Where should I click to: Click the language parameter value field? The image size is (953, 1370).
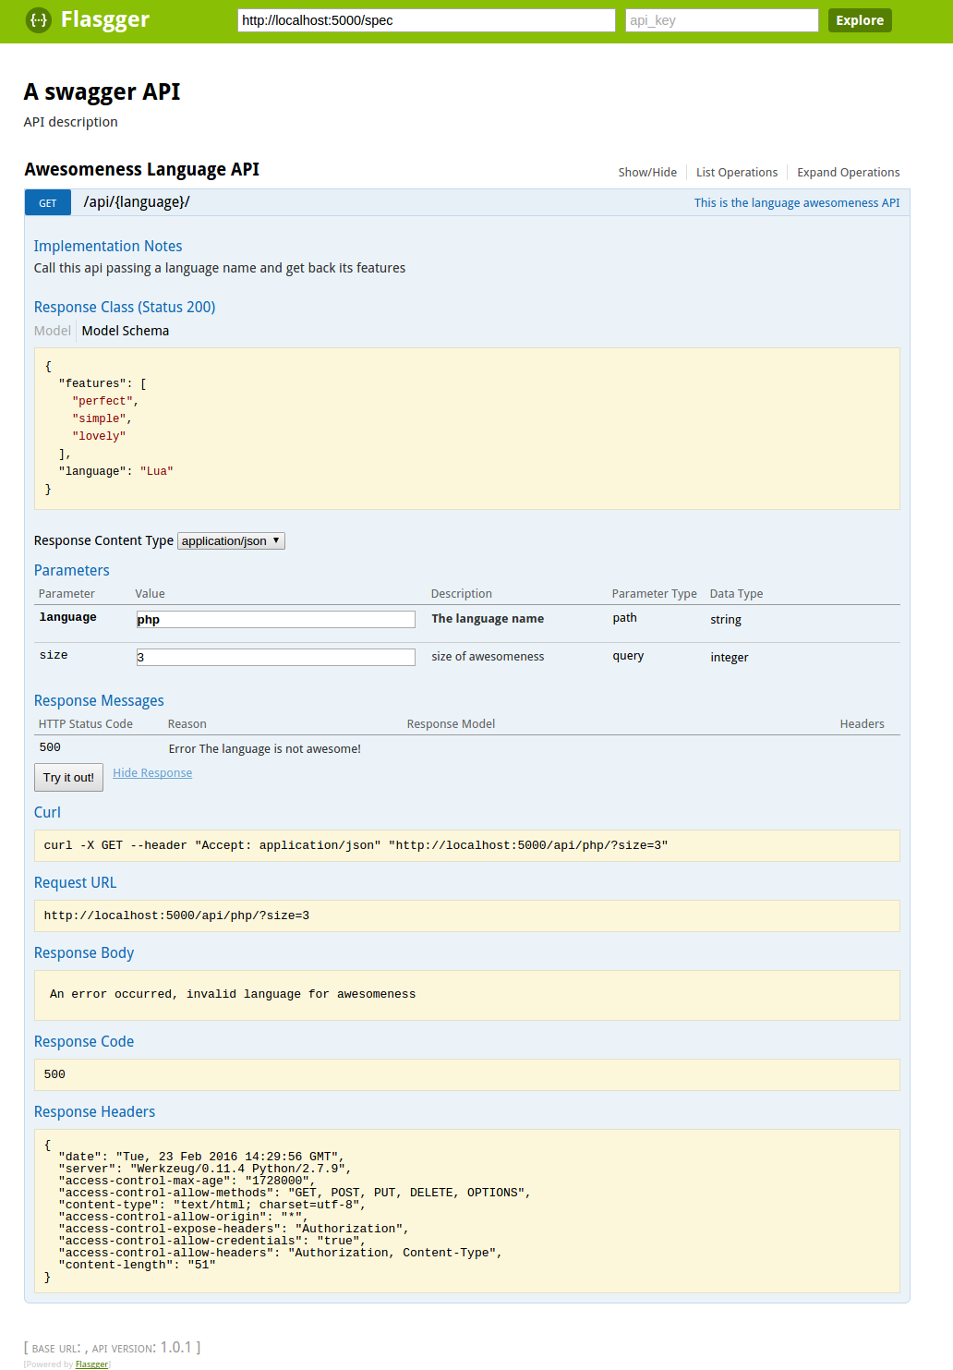coord(274,619)
